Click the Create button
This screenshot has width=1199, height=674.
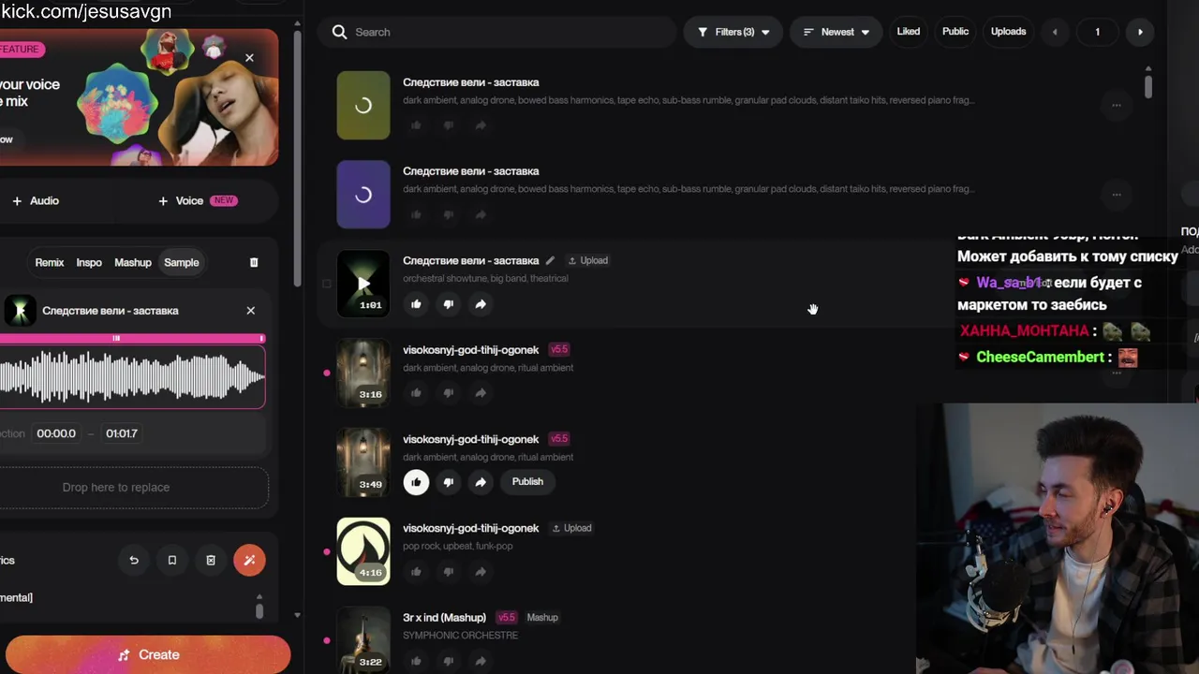(148, 655)
